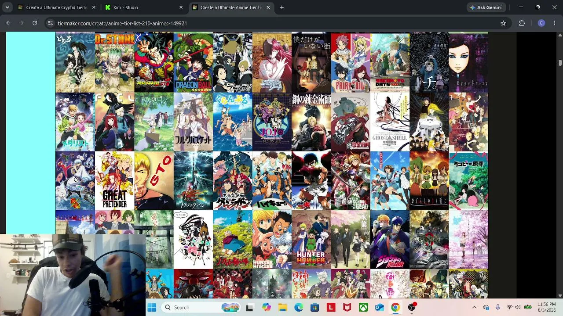Viewport: 563px width, 316px height.
Task: View site information for tiermaker.com
Action: [x=51, y=23]
